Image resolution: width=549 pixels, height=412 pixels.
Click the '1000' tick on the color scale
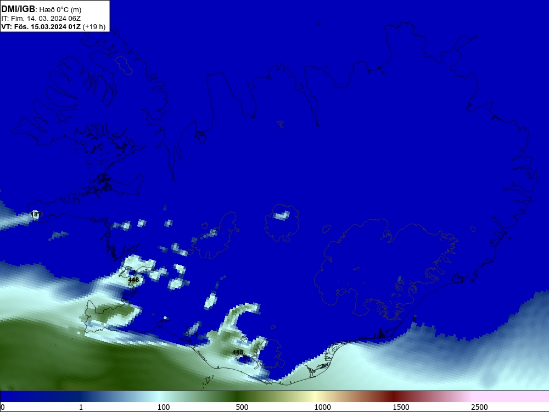[322, 407]
